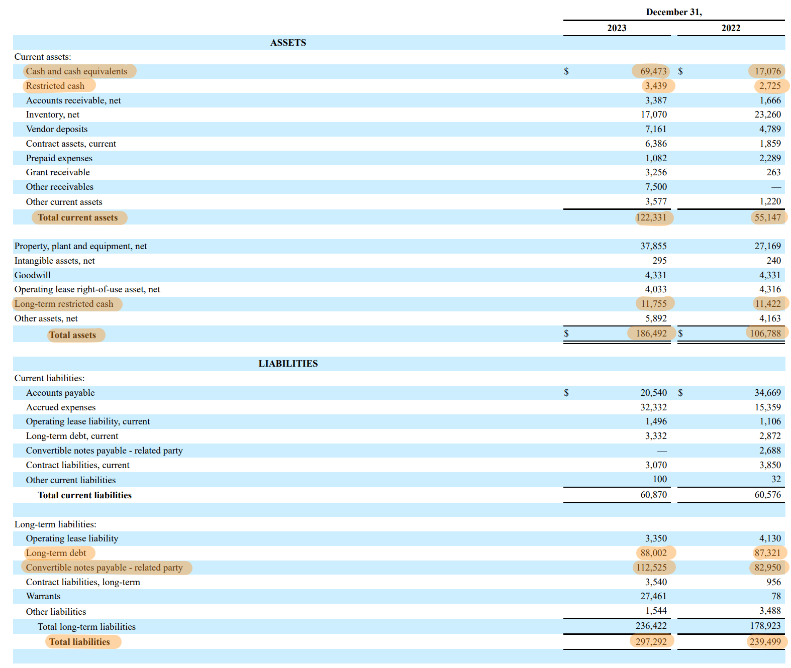Select 2023 total assets value 186,492
Viewport: 791px width, 668px height.
pyautogui.click(x=651, y=333)
